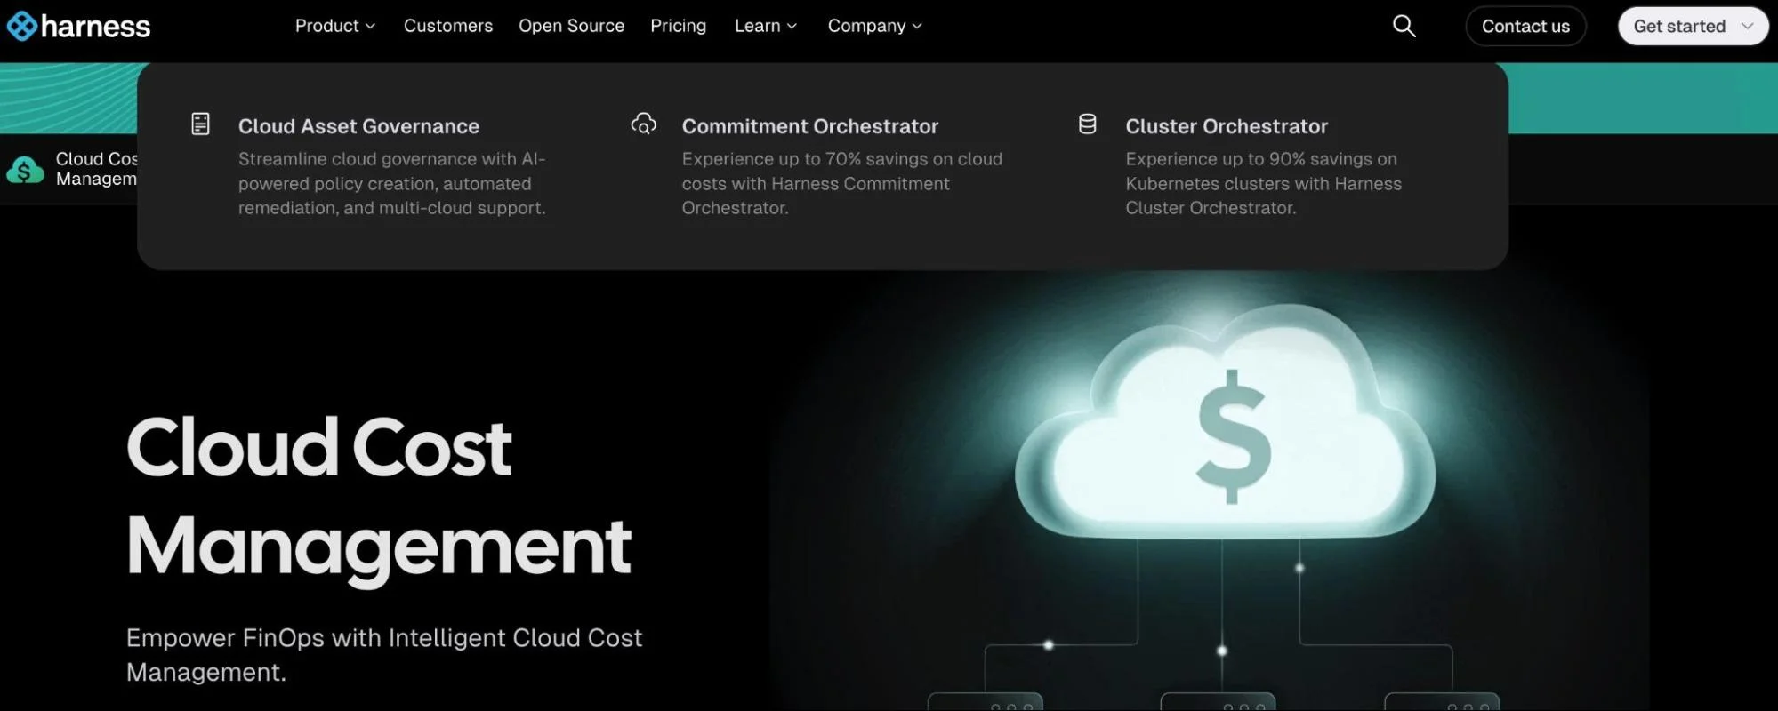This screenshot has width=1778, height=711.
Task: Click the 70% savings description text
Action: pos(841,183)
